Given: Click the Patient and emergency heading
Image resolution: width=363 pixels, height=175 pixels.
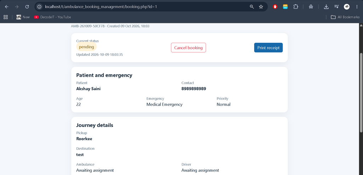Looking at the screenshot, I should coord(104,75).
